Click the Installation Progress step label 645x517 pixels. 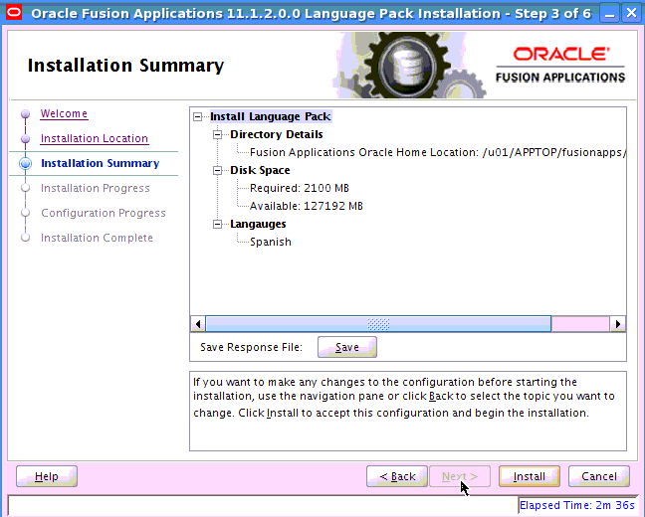95,188
